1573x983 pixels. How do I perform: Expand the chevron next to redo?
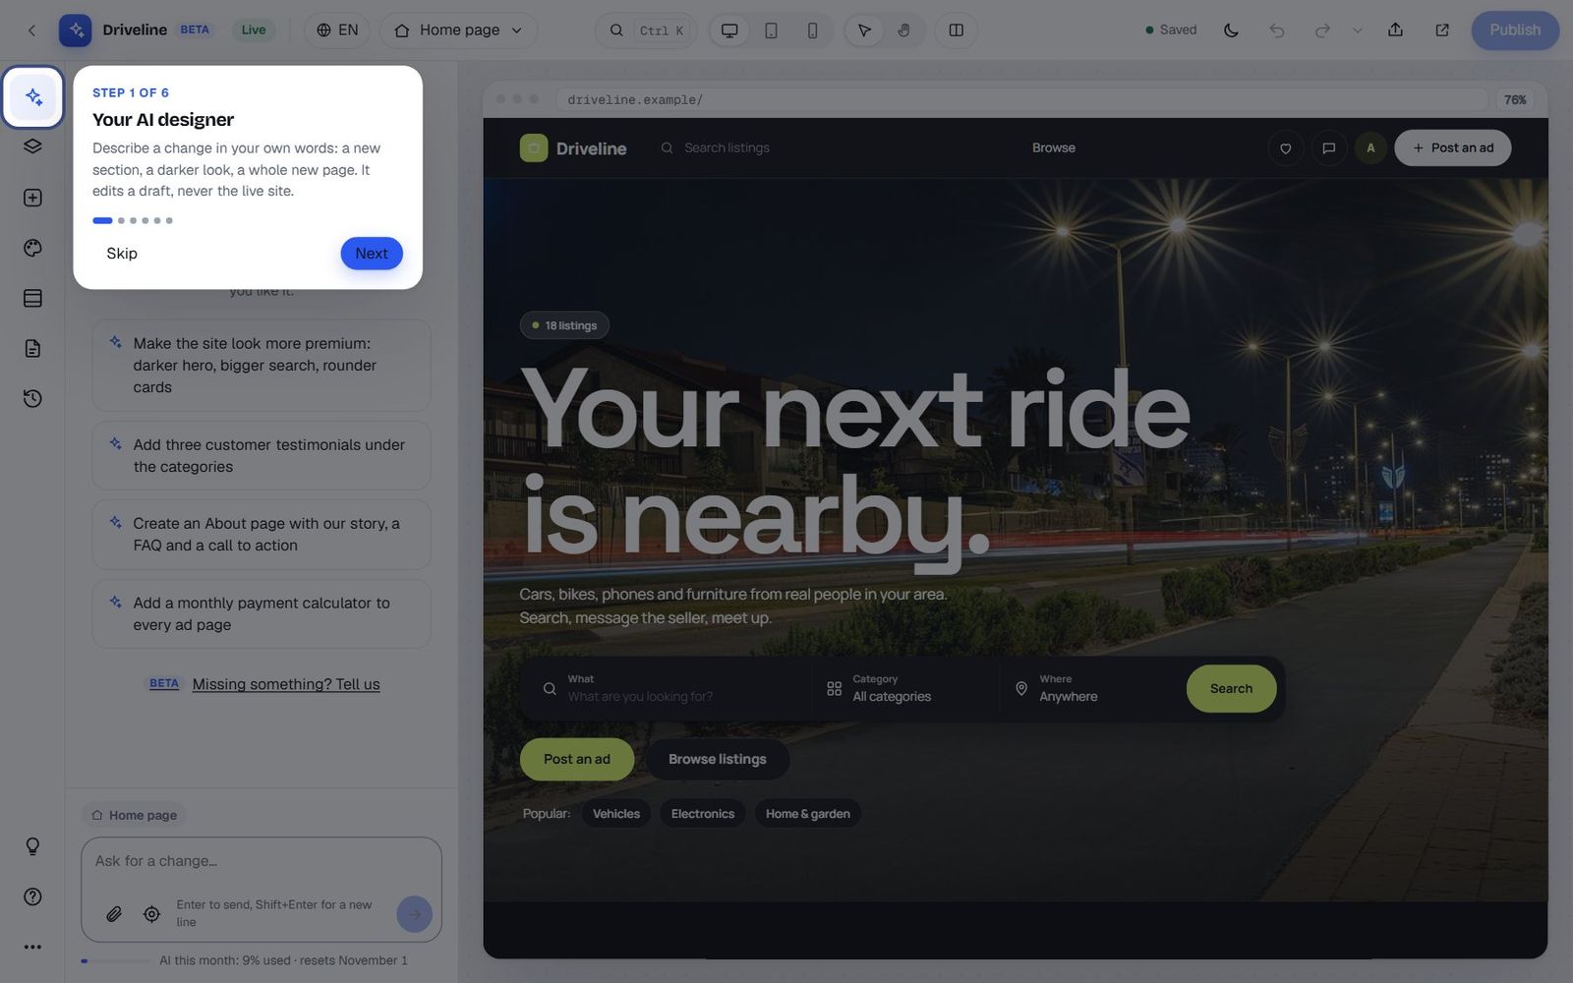(x=1358, y=30)
